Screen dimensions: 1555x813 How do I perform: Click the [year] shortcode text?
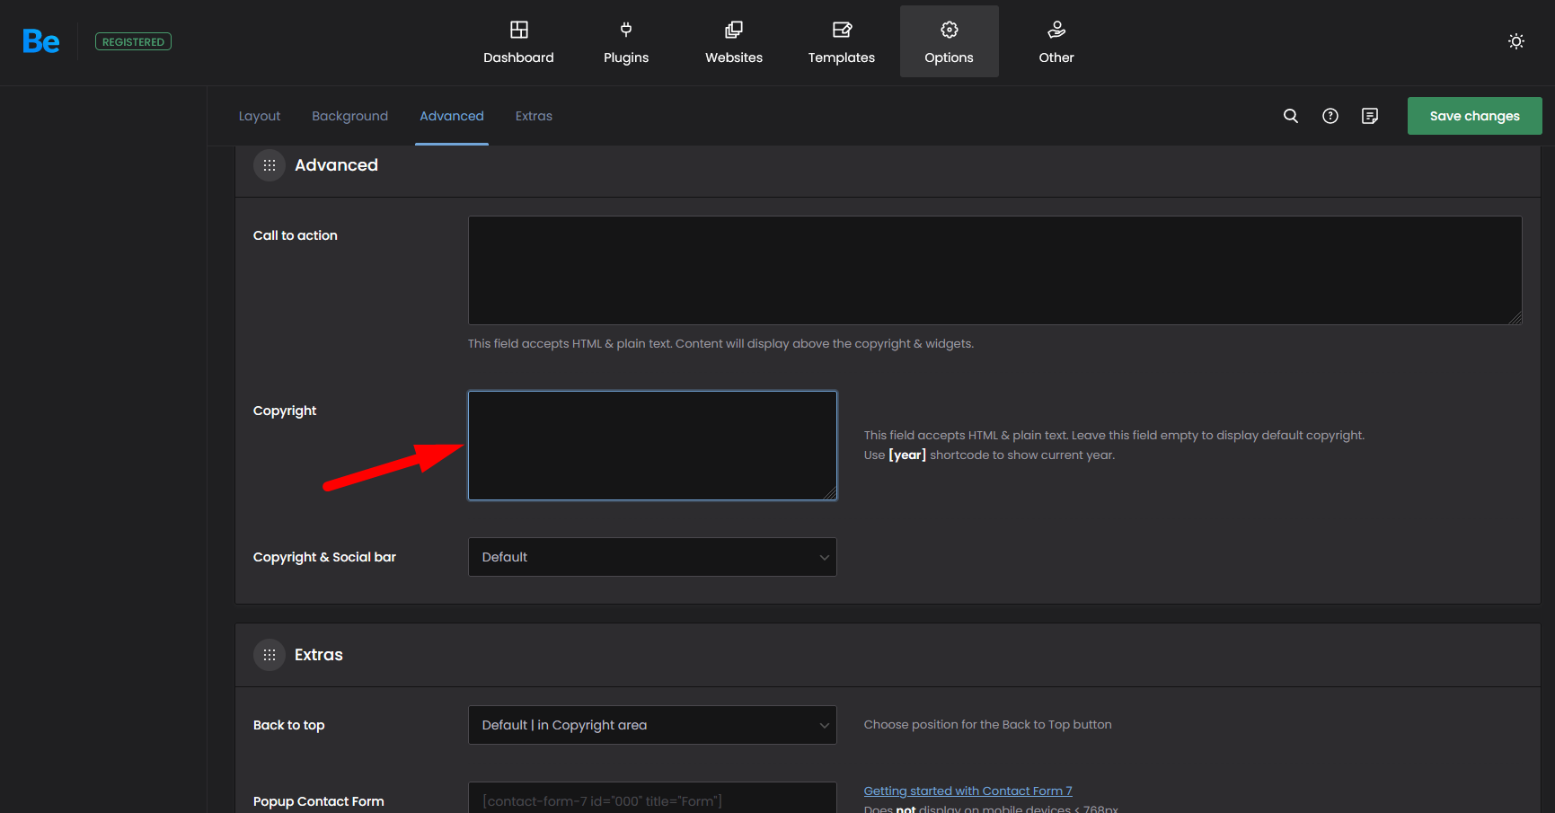click(x=907, y=455)
